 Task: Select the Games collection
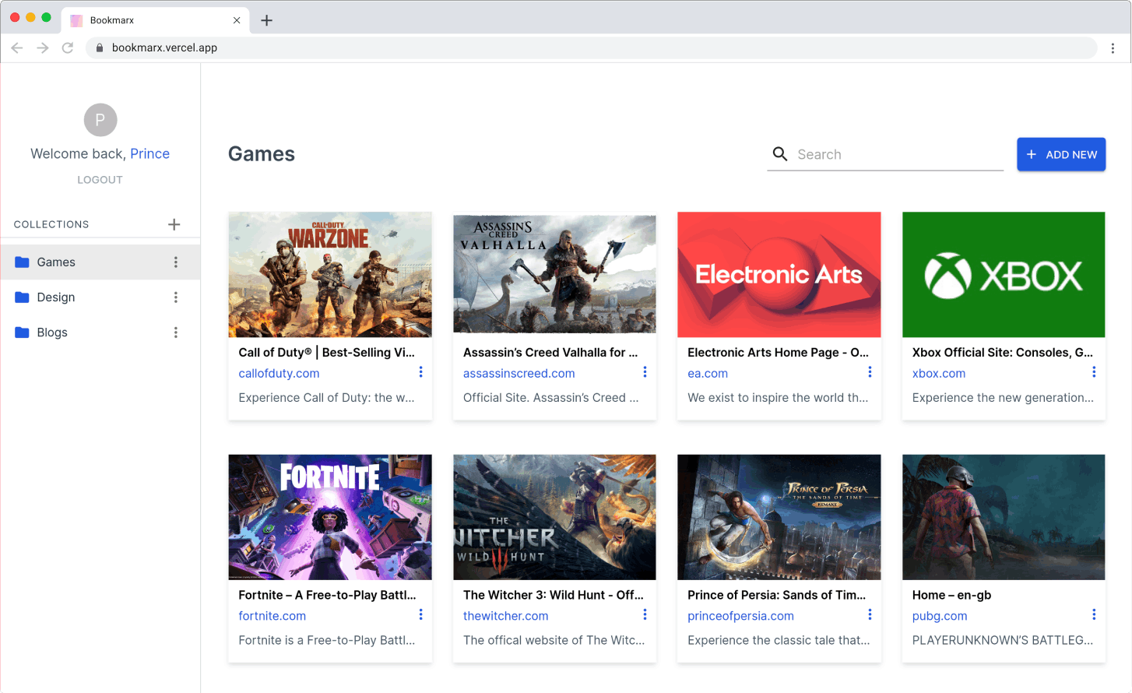click(x=100, y=262)
